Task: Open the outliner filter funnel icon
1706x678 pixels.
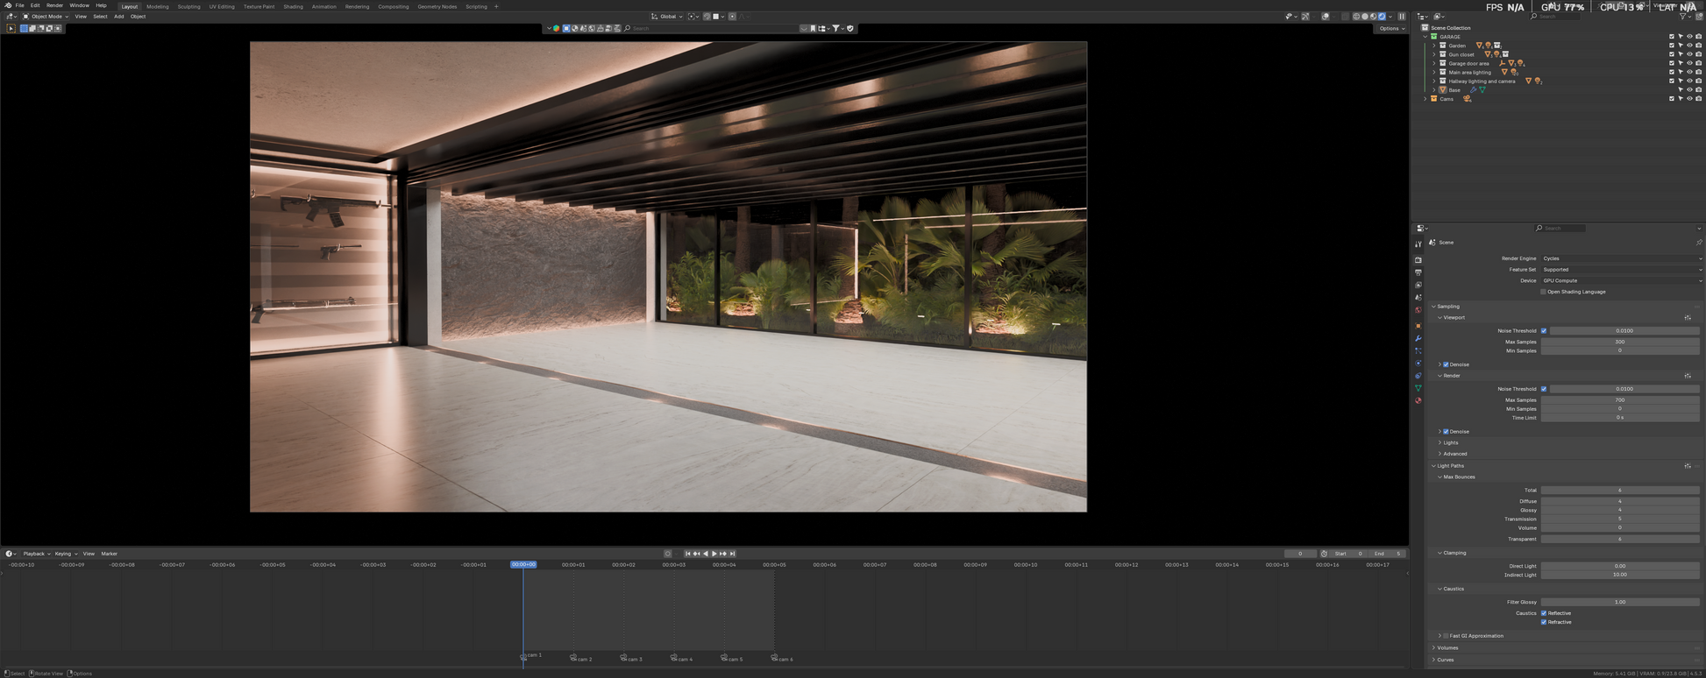Action: coord(1683,17)
